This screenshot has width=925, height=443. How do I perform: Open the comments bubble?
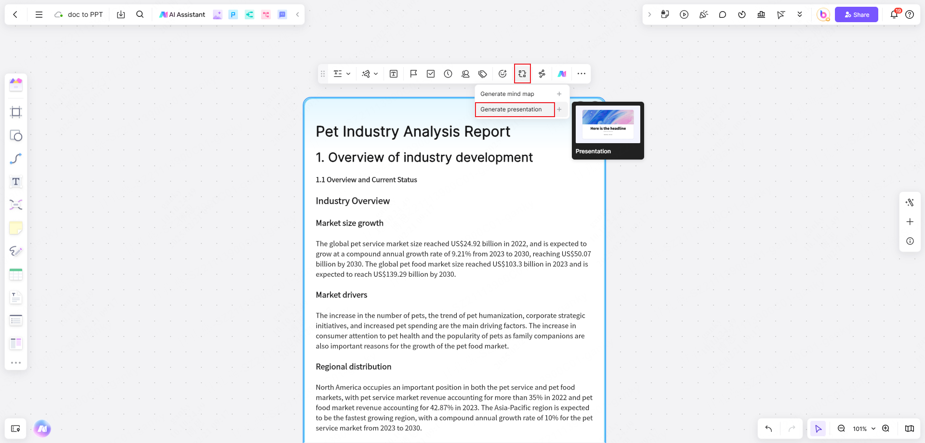723,14
